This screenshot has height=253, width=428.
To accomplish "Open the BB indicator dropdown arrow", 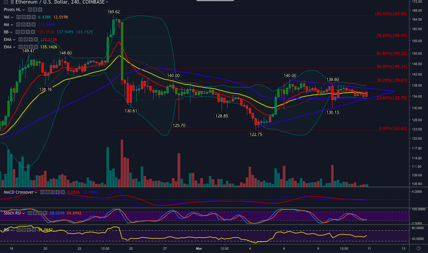I will pyautogui.click(x=11, y=32).
